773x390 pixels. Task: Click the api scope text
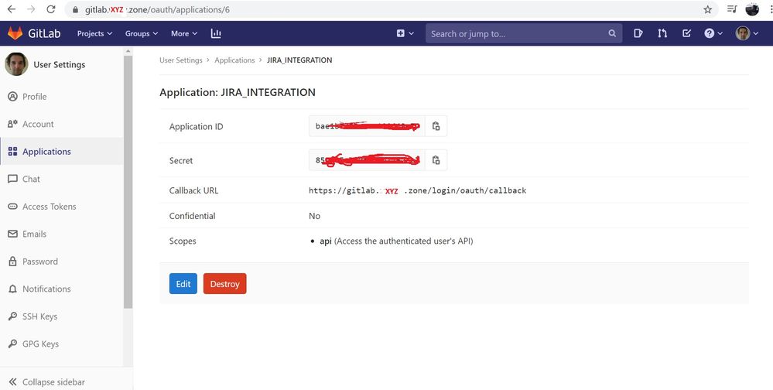(396, 241)
